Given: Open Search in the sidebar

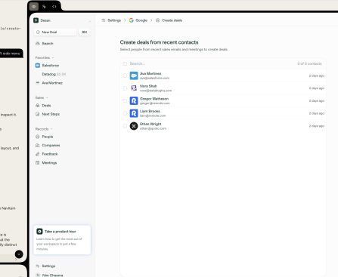Looking at the screenshot, I should coord(48,44).
